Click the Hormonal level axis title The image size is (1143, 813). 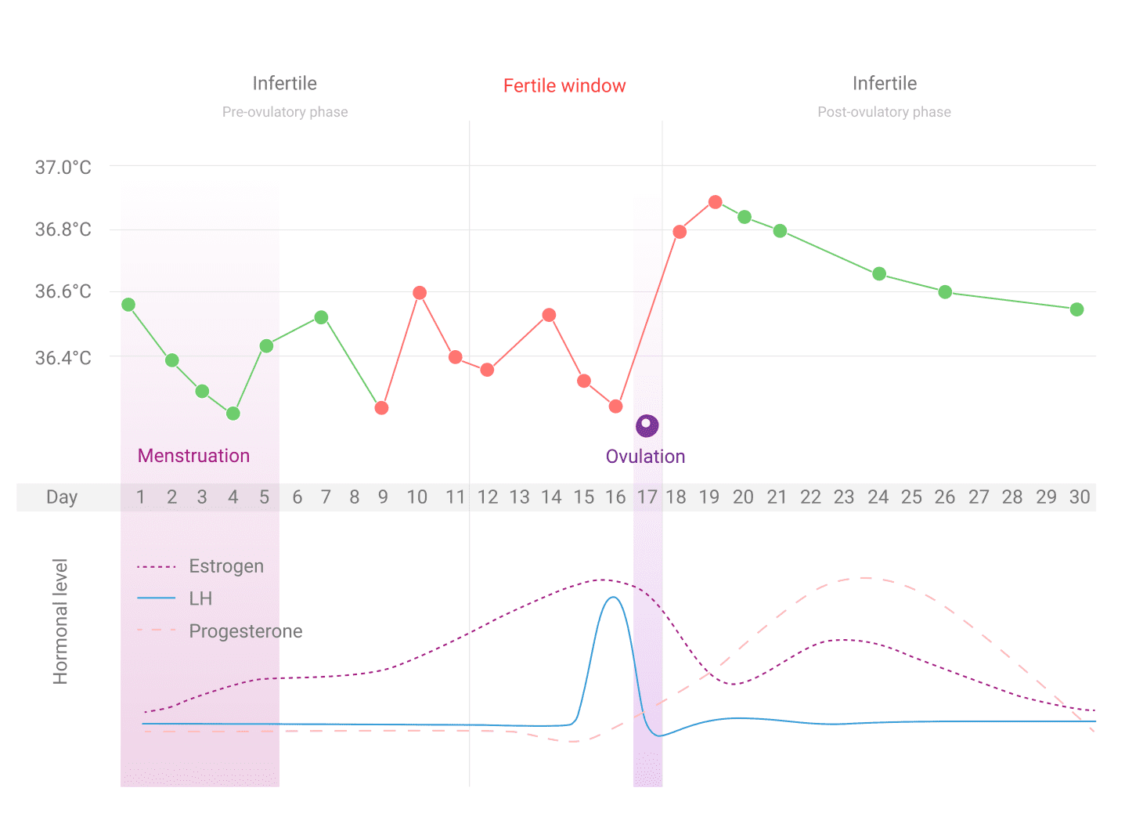[x=60, y=621]
